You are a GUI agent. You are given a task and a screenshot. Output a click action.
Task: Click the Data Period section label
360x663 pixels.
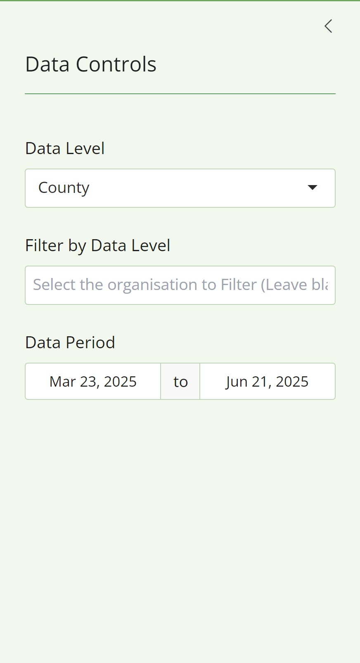pos(70,342)
